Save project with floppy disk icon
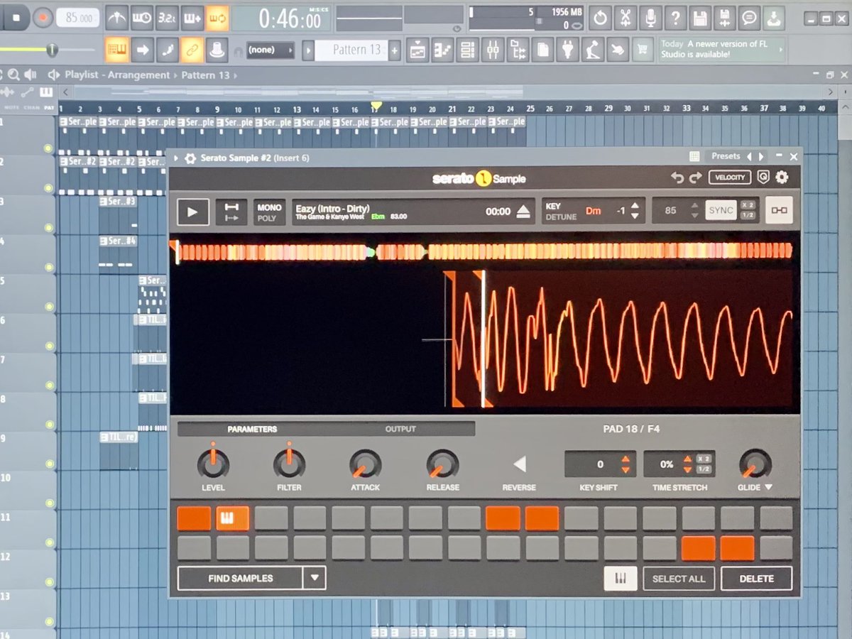 699,18
